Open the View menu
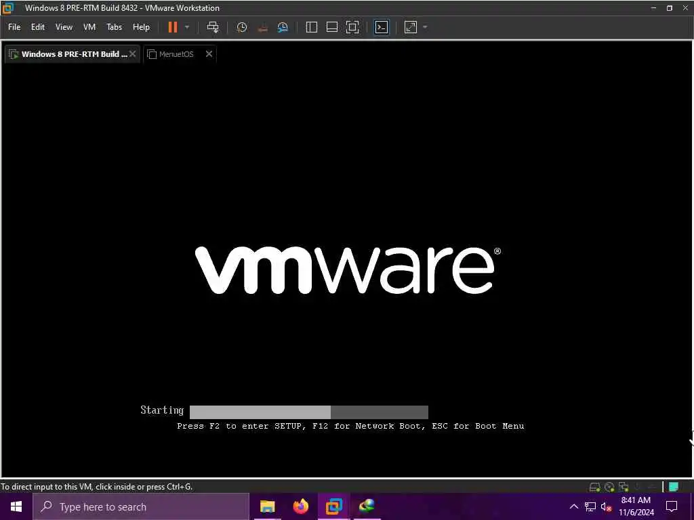This screenshot has height=520, width=694. [64, 27]
